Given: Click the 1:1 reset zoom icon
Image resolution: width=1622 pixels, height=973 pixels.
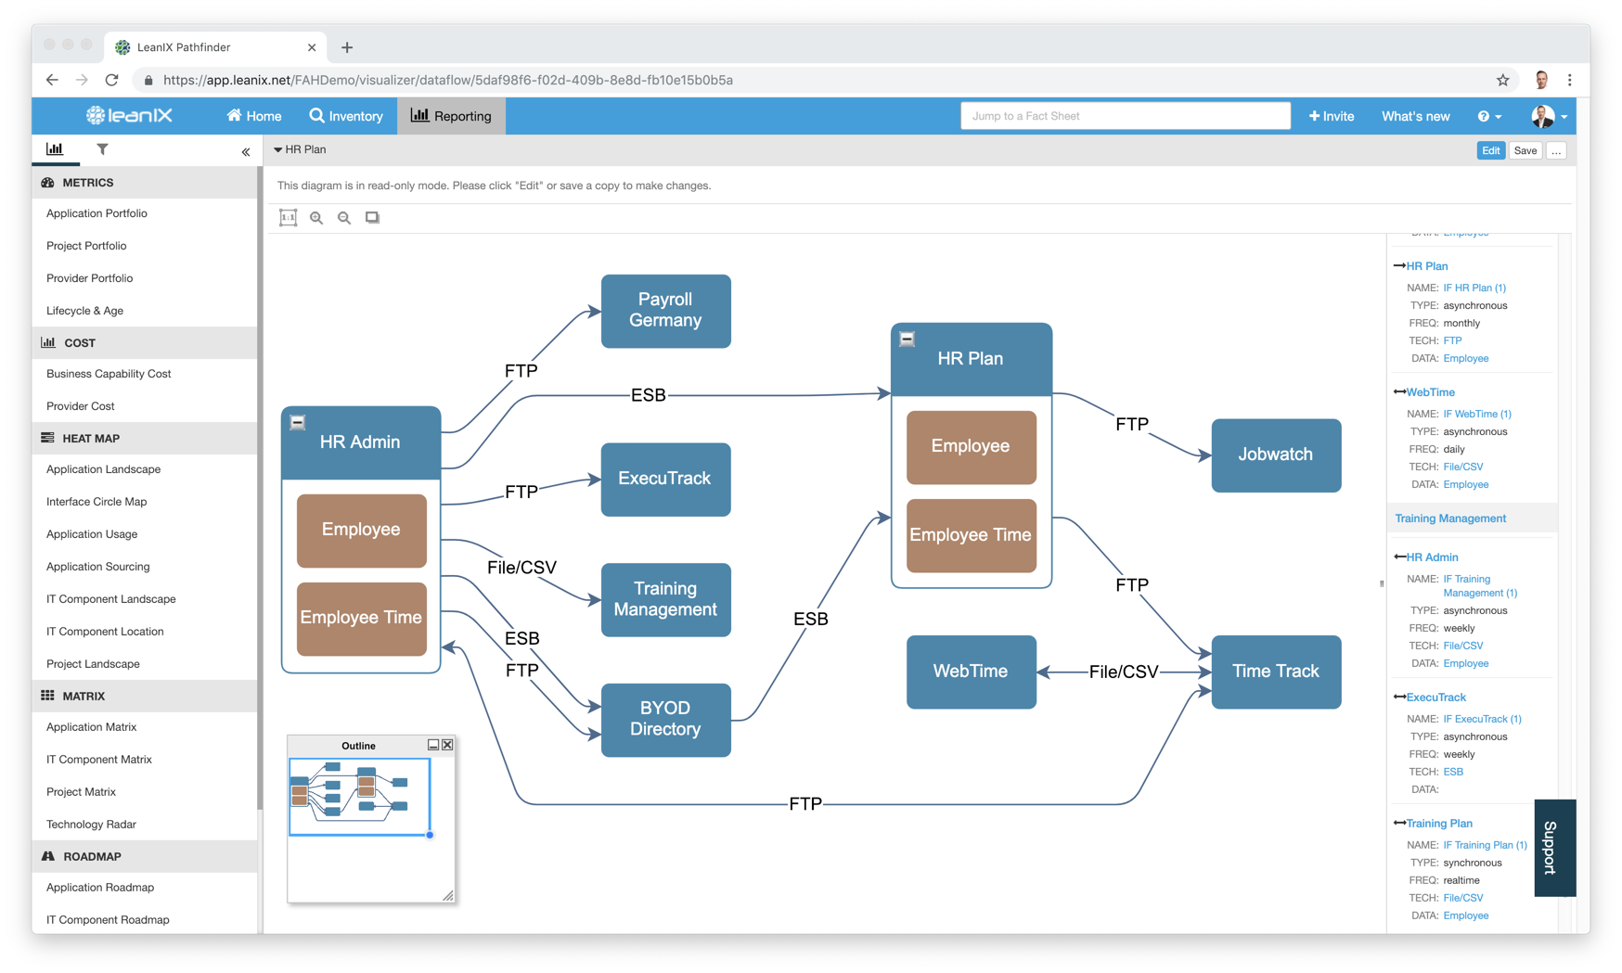Looking at the screenshot, I should 289,217.
